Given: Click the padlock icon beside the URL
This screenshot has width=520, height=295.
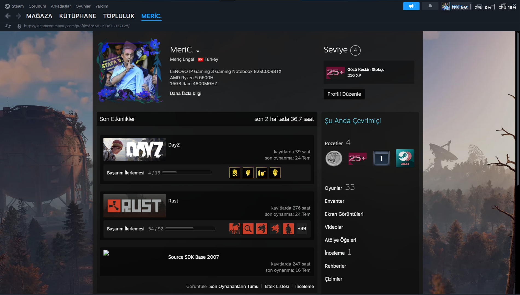Looking at the screenshot, I should click(19, 26).
